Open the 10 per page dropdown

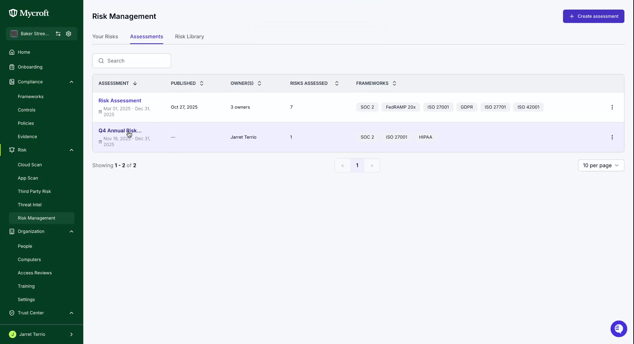(x=601, y=165)
